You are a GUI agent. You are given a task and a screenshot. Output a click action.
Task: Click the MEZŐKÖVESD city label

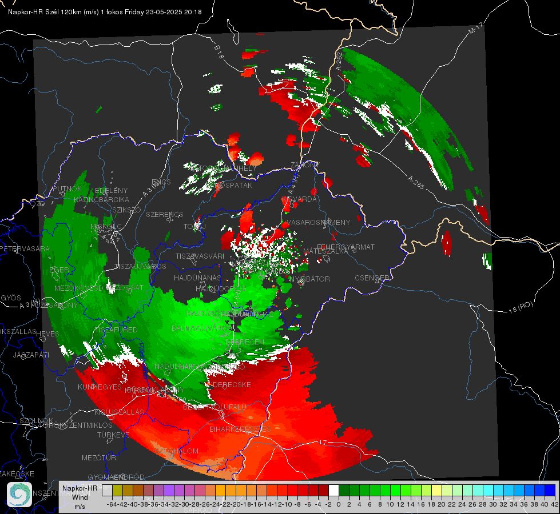pos(78,288)
